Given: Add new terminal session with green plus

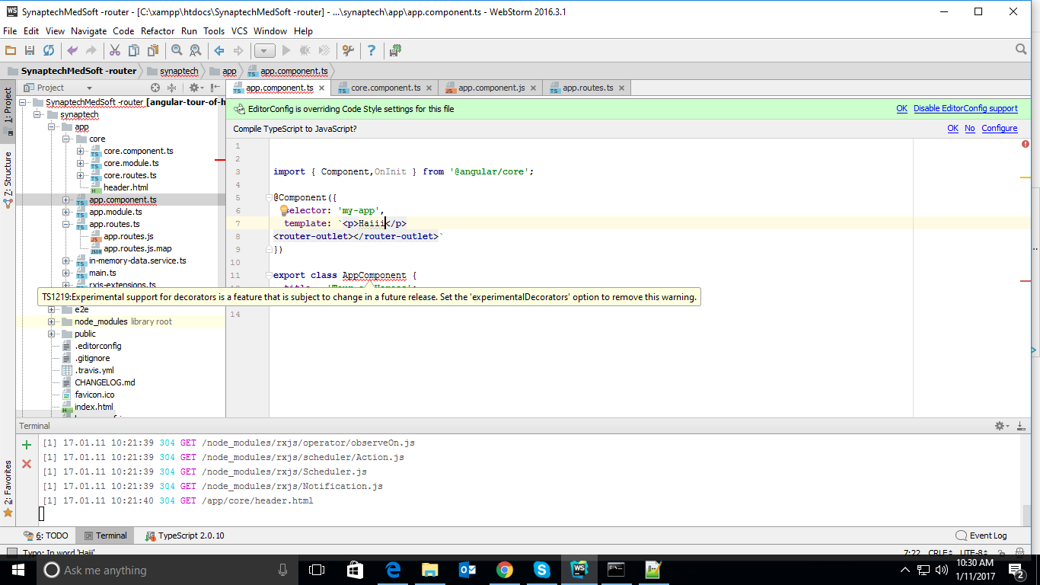Looking at the screenshot, I should 27,445.
